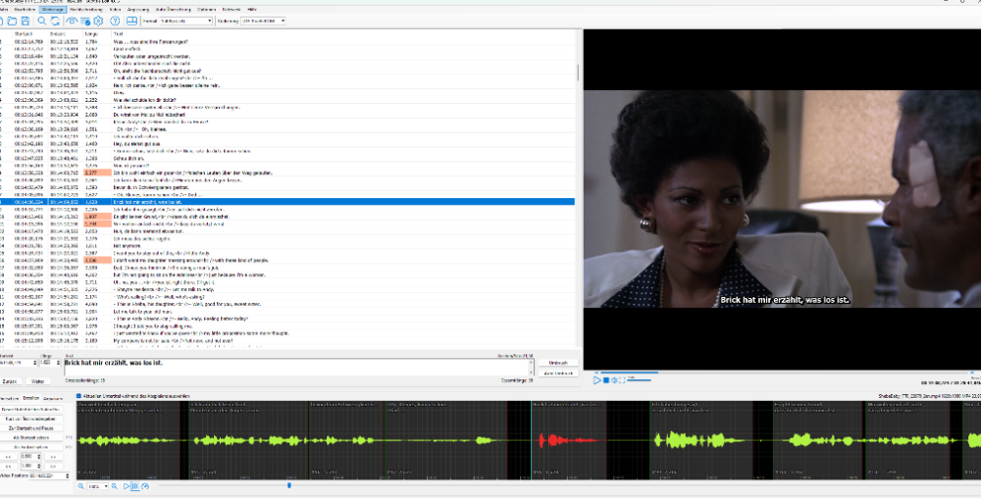Open the Kodierung encoding dropdown
This screenshot has width=981, height=498.
pyautogui.click(x=263, y=22)
